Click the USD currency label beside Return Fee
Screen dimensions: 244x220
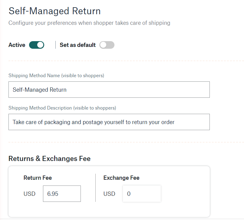coord(30,194)
